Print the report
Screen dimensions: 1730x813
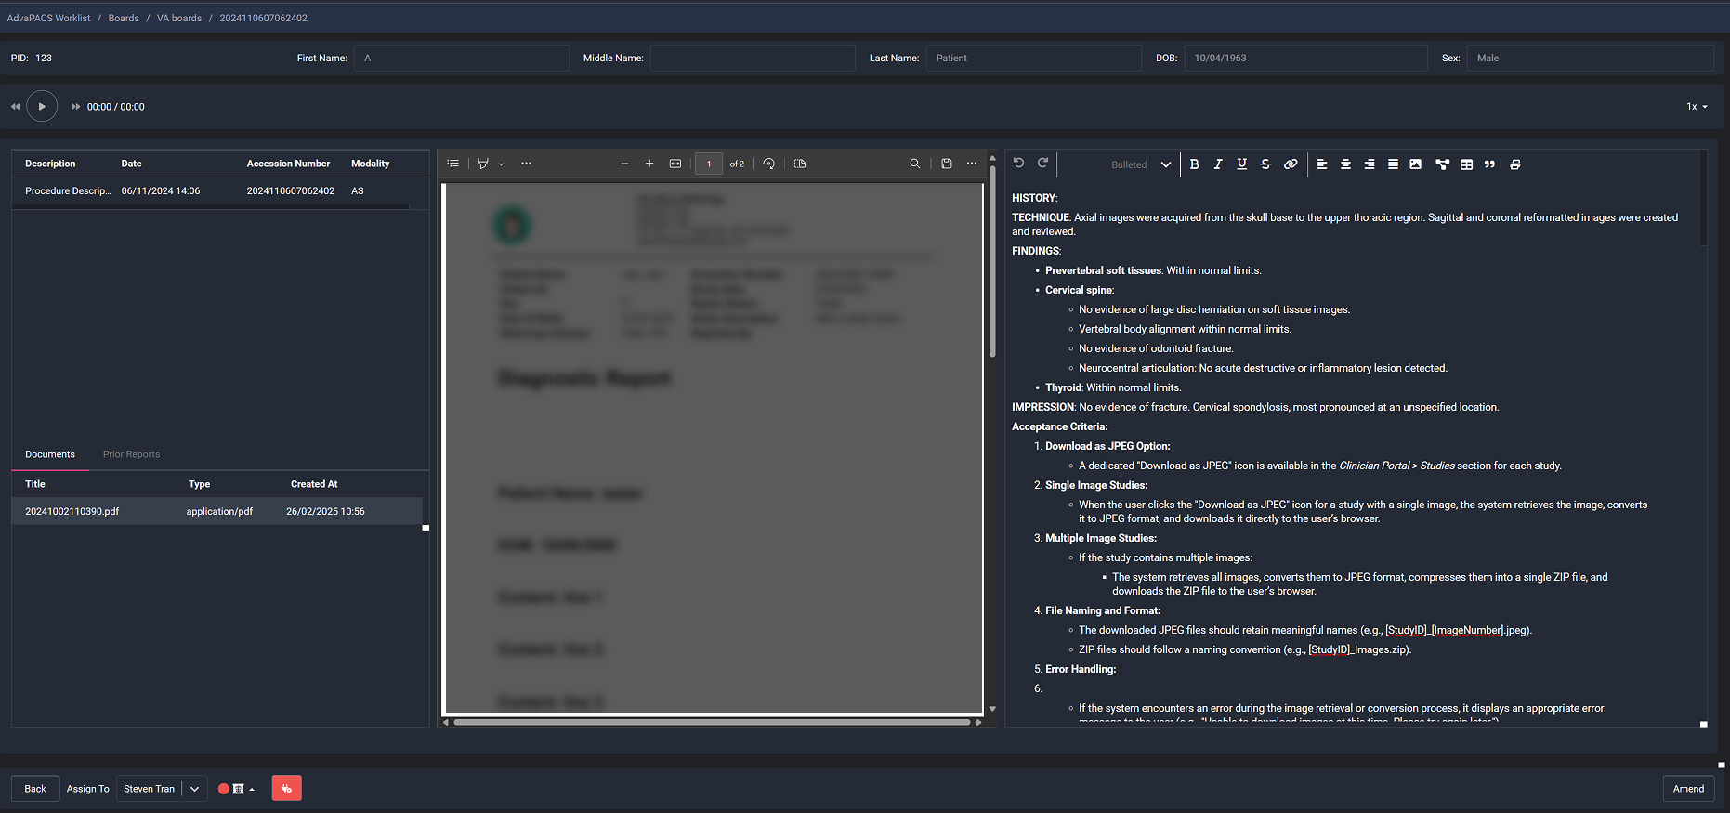[x=1515, y=164]
